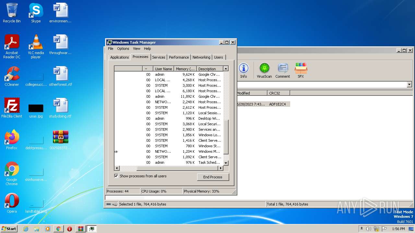Show hidden tray icons arrow
The width and height of the screenshot is (415, 233).
click(362, 229)
